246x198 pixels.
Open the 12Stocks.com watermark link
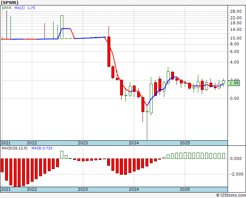click(x=231, y=195)
